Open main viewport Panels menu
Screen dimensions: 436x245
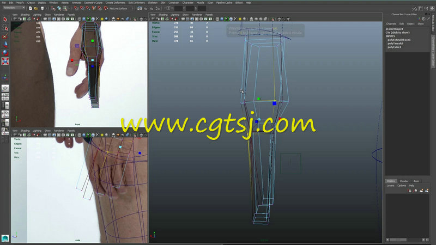[209, 15]
